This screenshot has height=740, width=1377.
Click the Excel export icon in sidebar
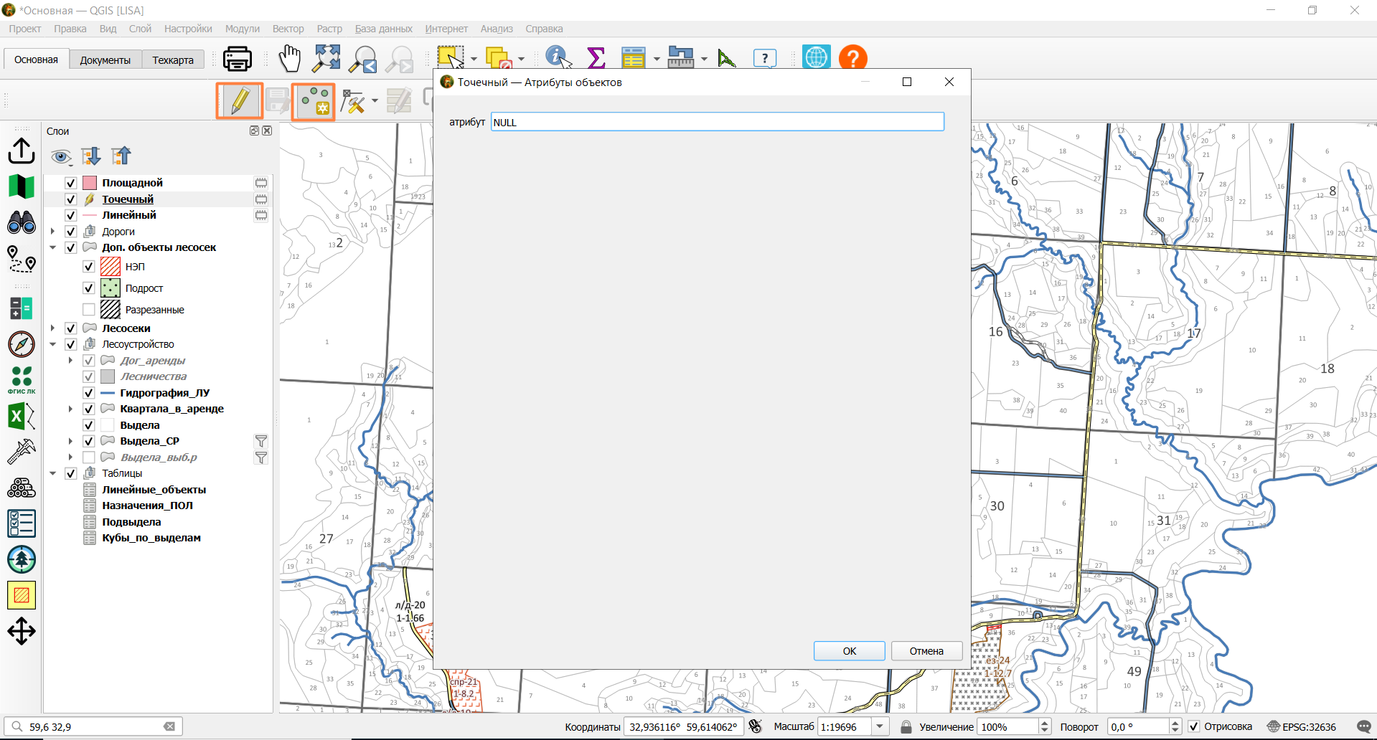click(x=22, y=416)
